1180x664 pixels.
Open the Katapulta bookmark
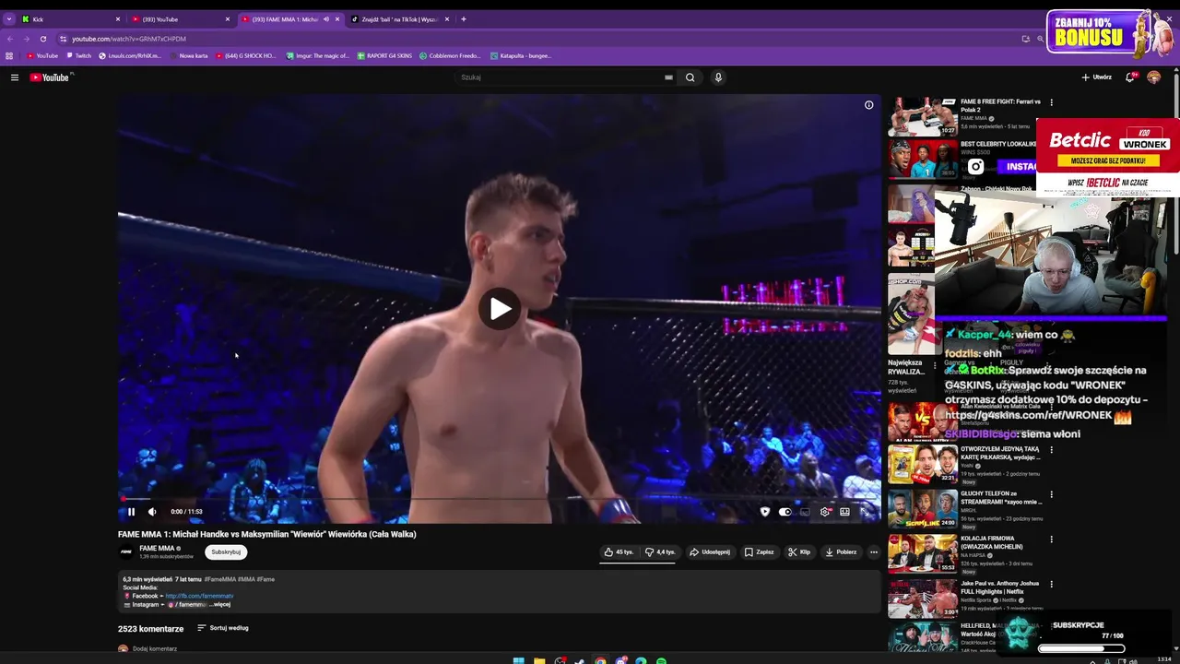(522, 56)
